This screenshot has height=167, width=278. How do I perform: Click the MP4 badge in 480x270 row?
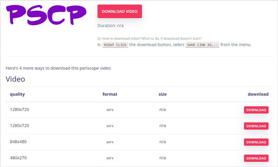[110, 158]
